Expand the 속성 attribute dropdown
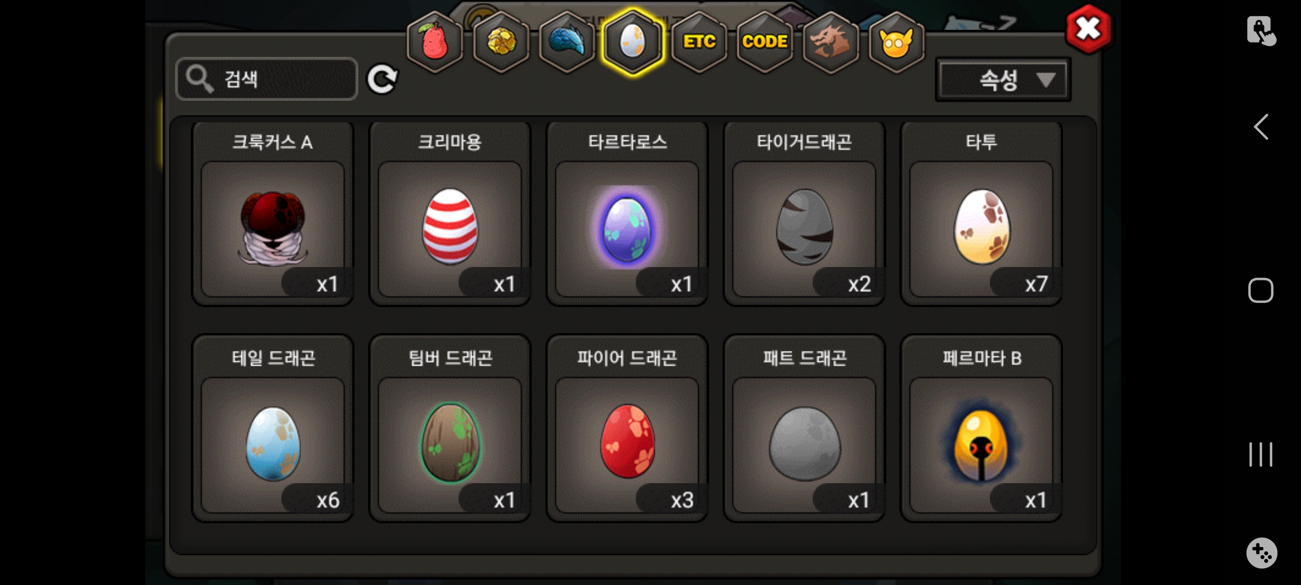The height and width of the screenshot is (585, 1301). pyautogui.click(x=1003, y=80)
